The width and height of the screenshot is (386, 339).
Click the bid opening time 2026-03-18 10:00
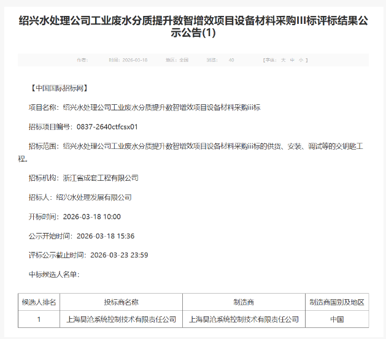click(x=91, y=216)
